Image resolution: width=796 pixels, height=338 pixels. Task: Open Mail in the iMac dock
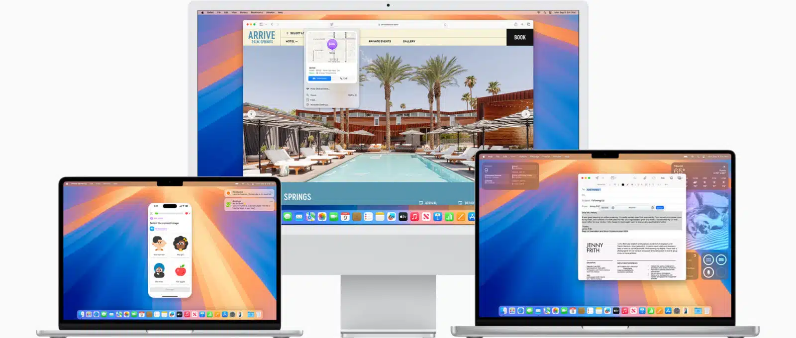pyautogui.click(x=299, y=217)
